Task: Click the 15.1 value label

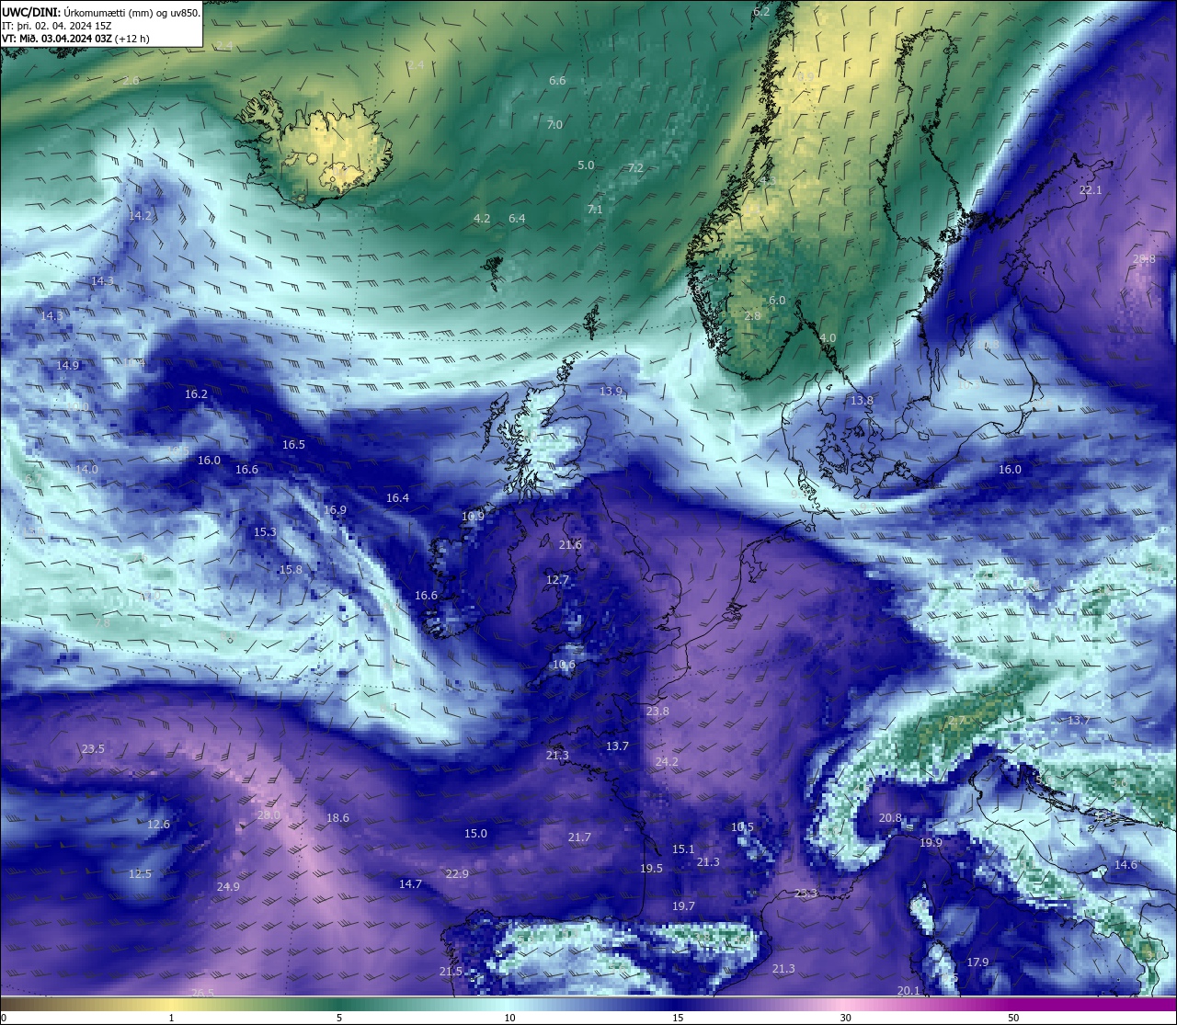Action: coord(683,849)
